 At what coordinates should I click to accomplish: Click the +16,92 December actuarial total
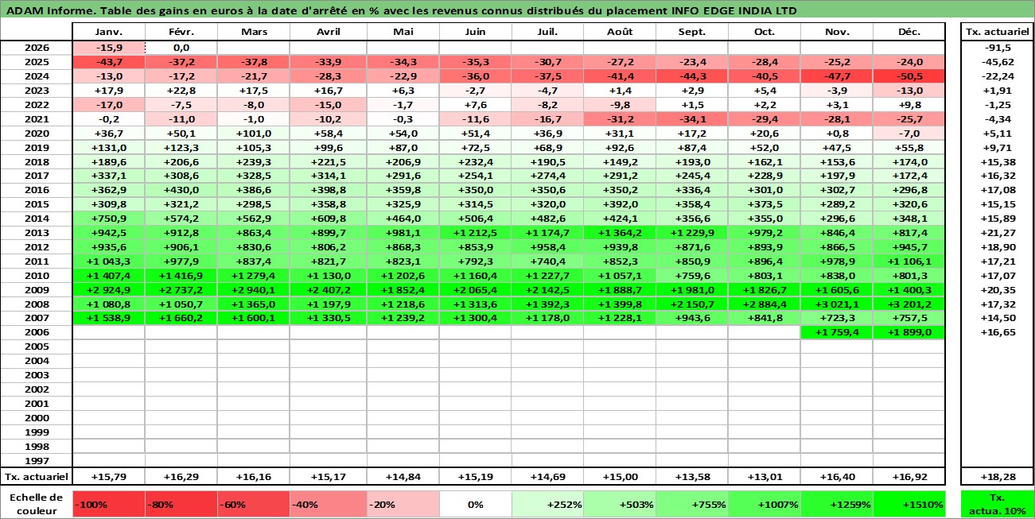pos(909,477)
